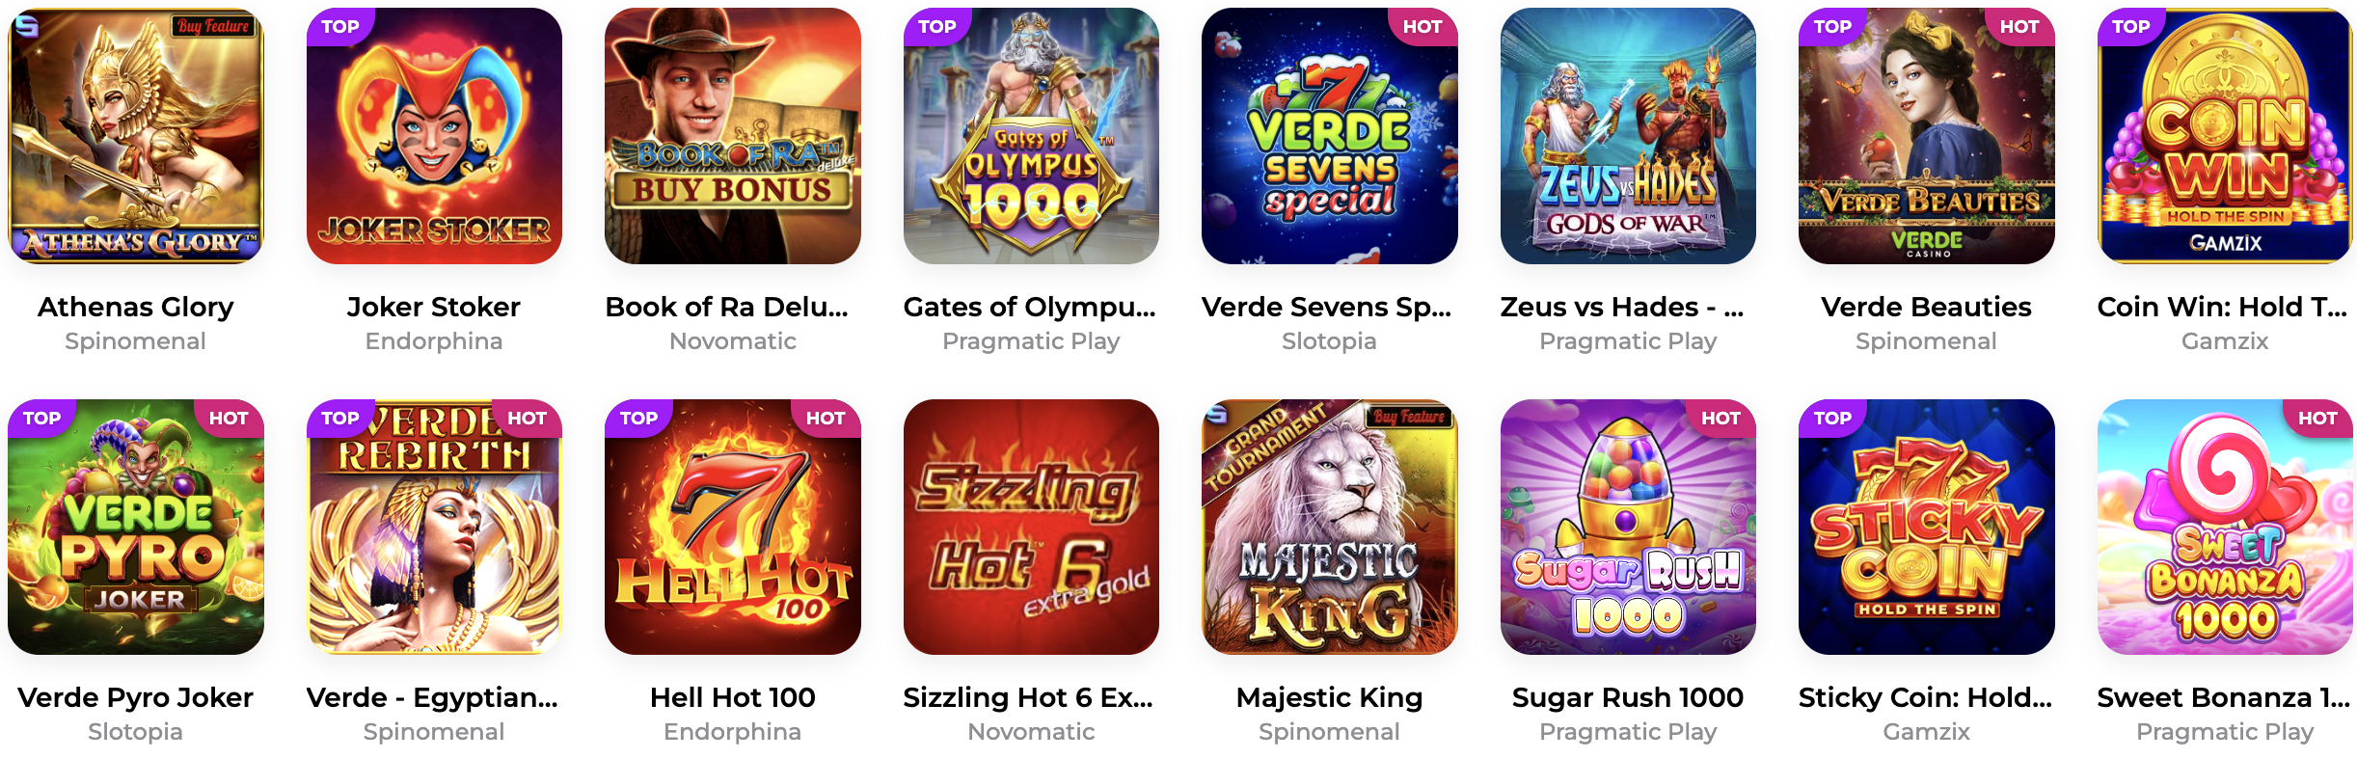Viewport: 2357px width, 759px height.
Task: Click the HOT badge on Sugar Rush 1000
Action: (1720, 419)
